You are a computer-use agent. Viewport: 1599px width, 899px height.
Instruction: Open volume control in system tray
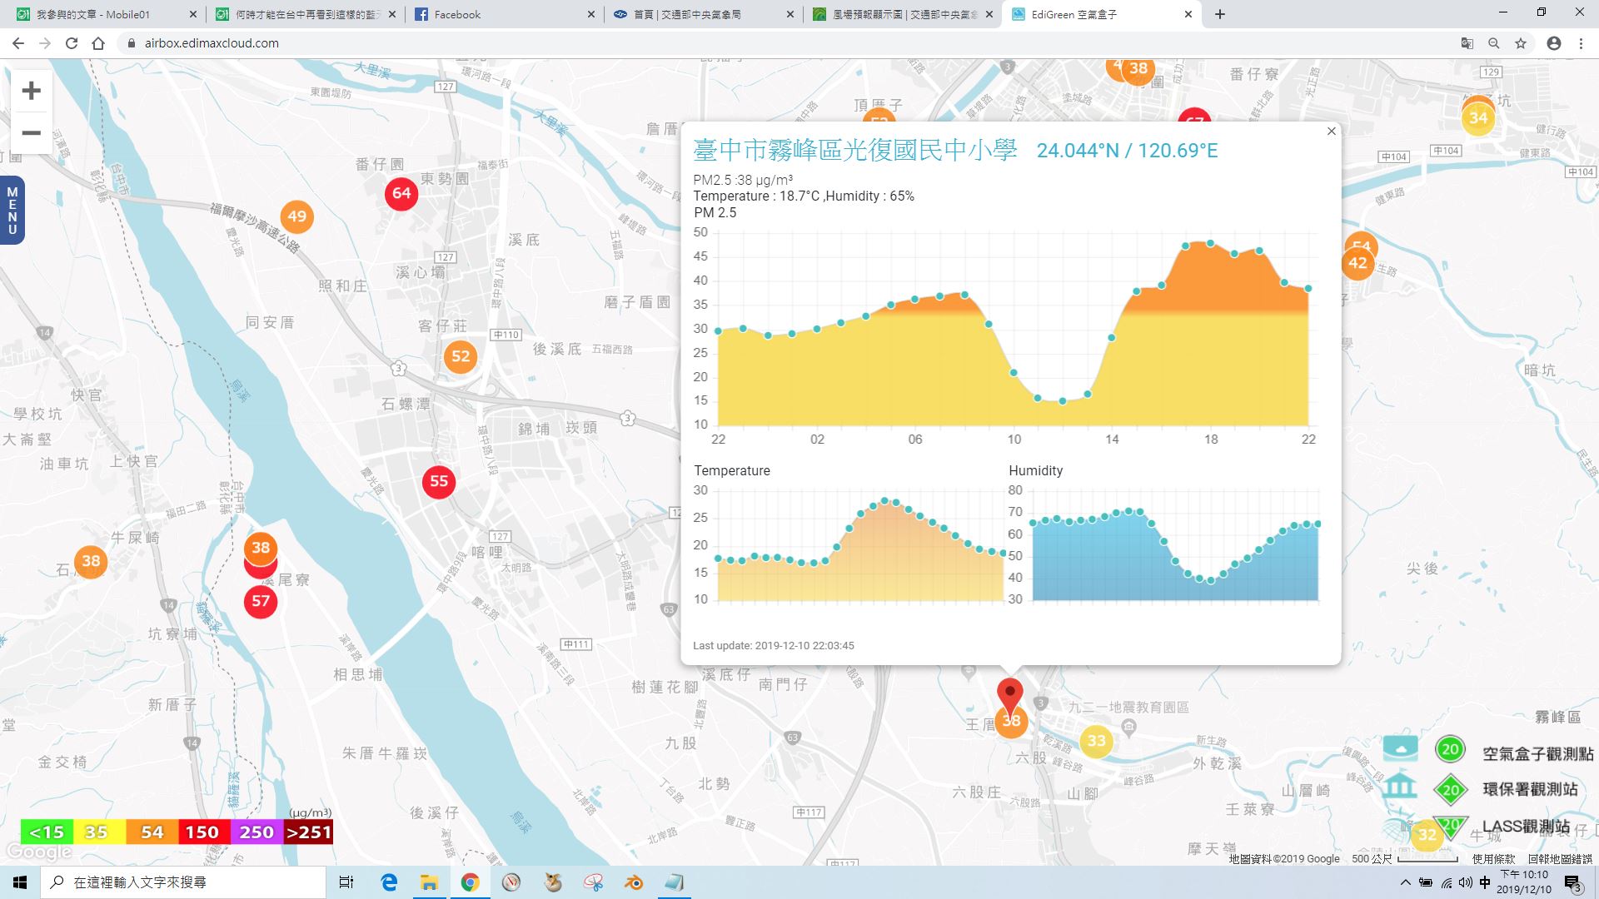pos(1466,882)
